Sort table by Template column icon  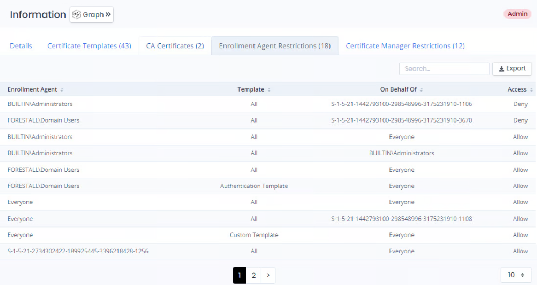click(x=269, y=90)
